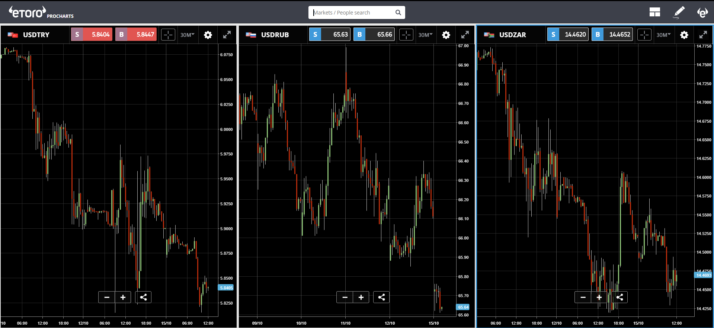This screenshot has height=328, width=714.
Task: Click the USDZAR Buy price 14.4652
Action: 612,35
